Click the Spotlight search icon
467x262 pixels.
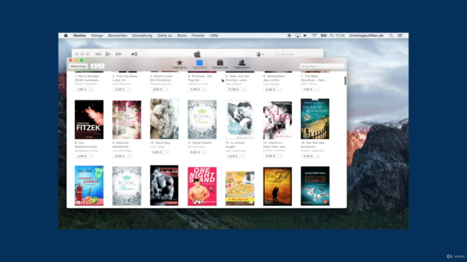tap(391, 36)
